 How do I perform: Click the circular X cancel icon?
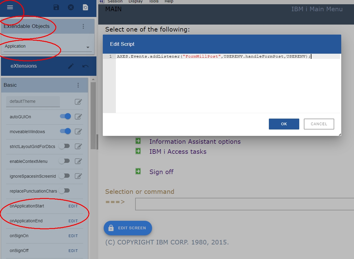click(71, 7)
